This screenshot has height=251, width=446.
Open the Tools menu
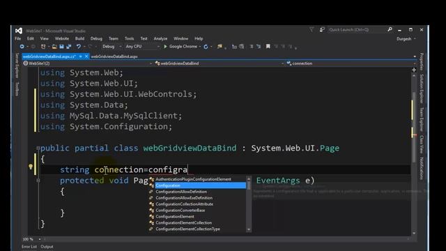coord(129,38)
